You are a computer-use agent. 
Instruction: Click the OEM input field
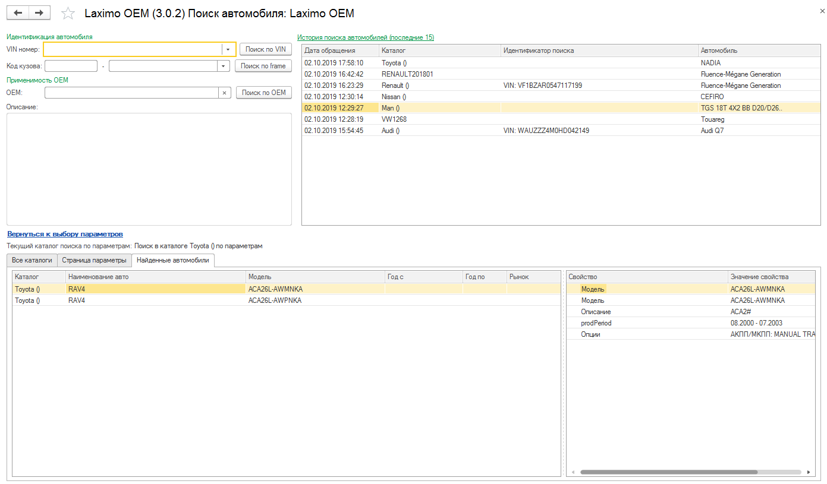pos(131,93)
